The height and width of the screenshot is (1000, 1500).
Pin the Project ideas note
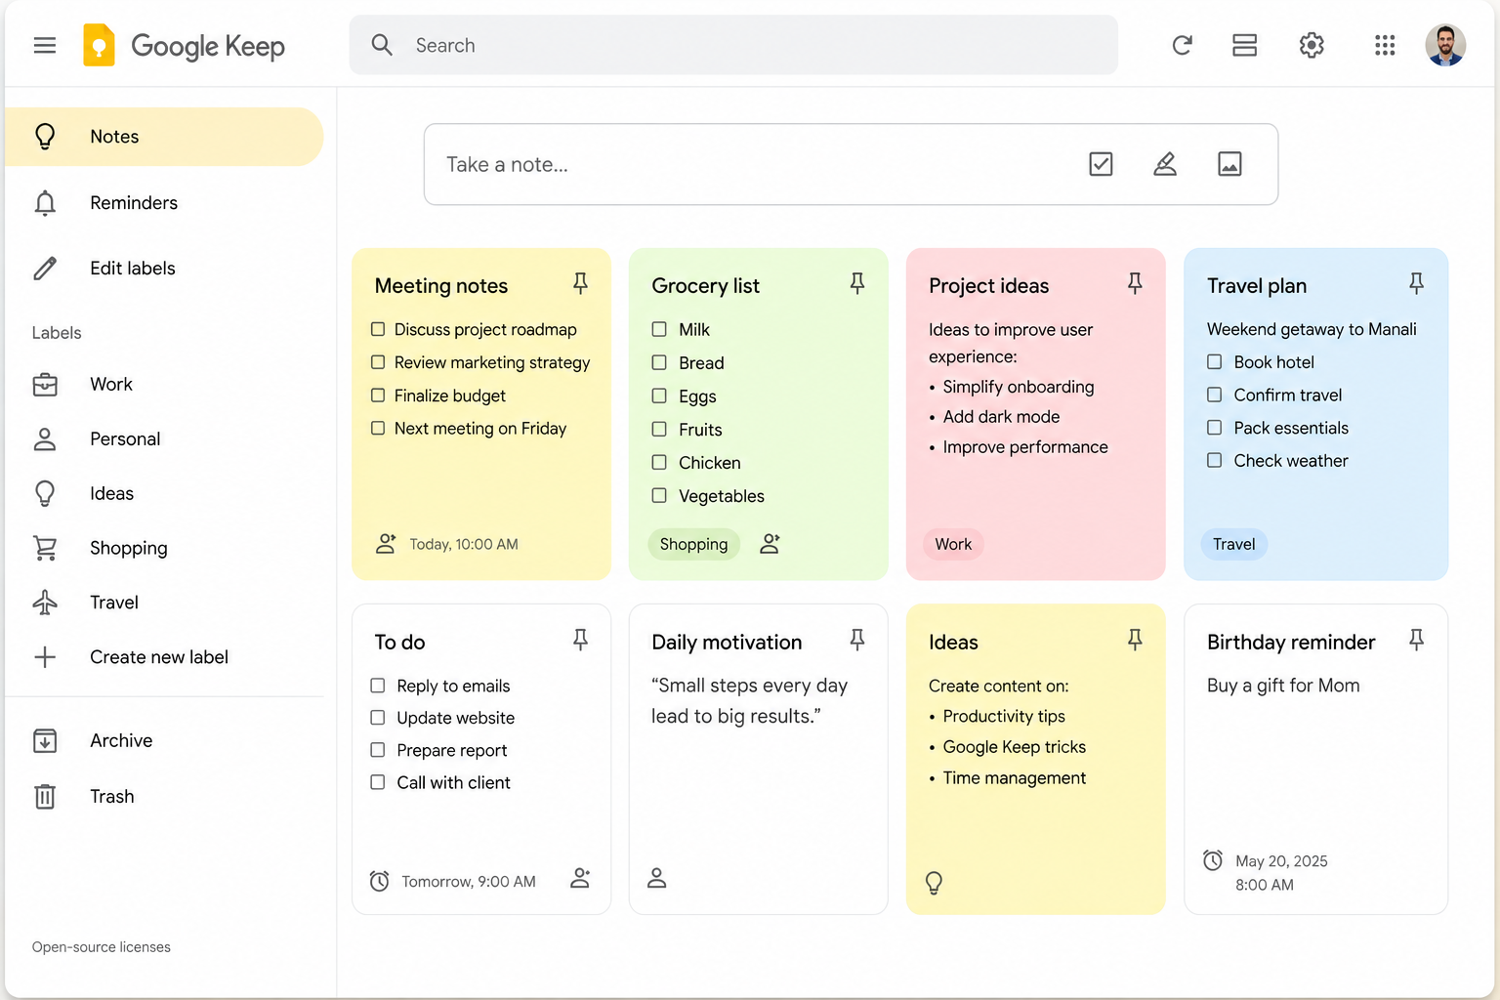click(x=1135, y=283)
